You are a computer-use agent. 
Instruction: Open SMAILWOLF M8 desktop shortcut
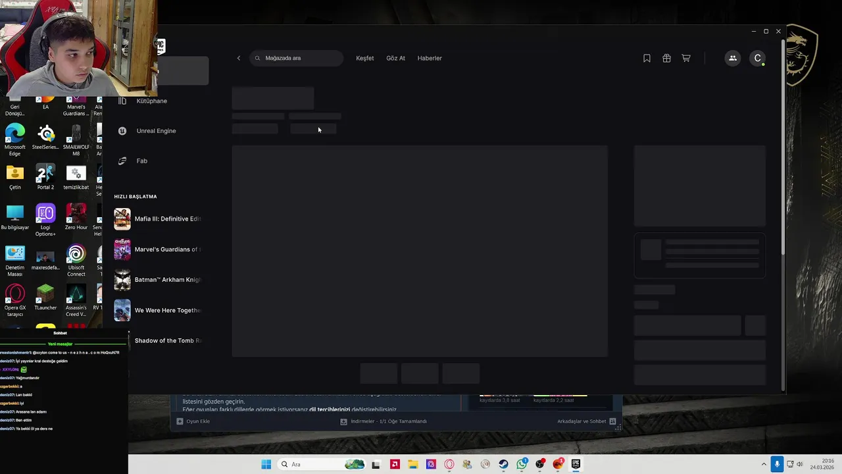coord(76,140)
